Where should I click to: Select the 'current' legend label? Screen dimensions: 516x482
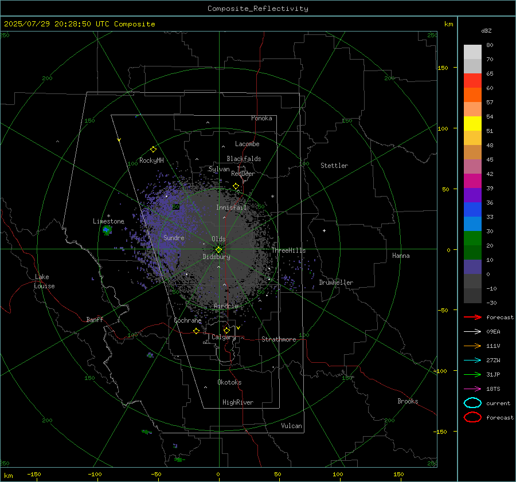[x=498, y=403]
